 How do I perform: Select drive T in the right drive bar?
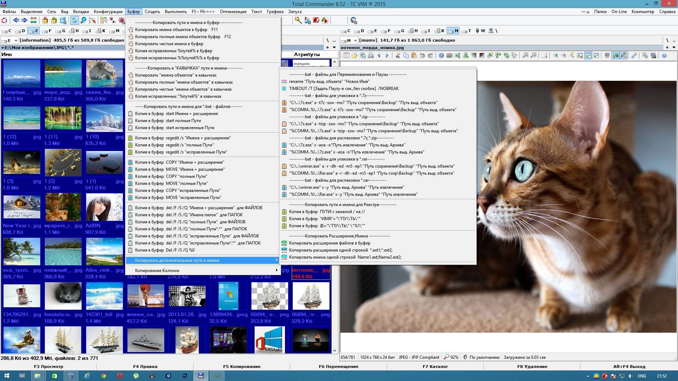pyautogui.click(x=466, y=31)
